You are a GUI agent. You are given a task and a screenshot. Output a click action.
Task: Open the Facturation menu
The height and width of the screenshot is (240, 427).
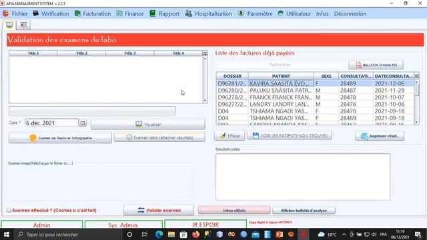click(x=93, y=13)
